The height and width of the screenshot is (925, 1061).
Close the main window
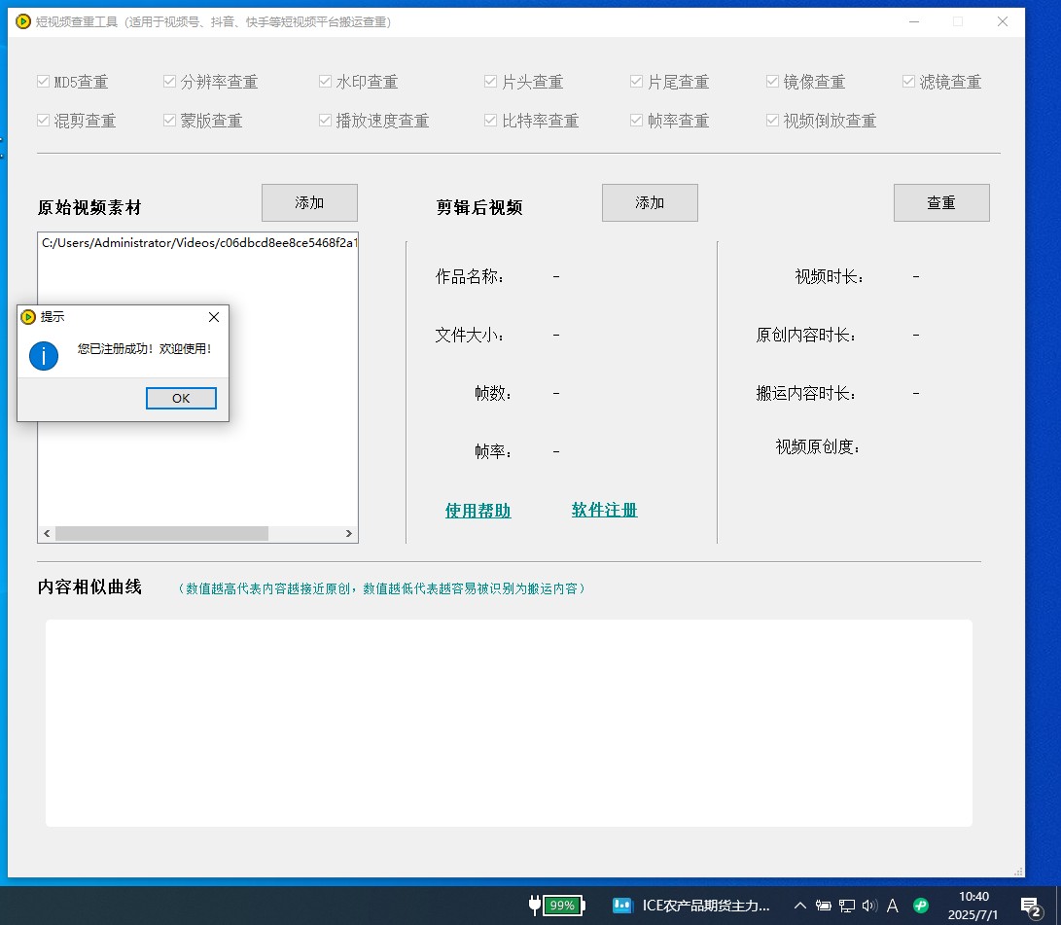tap(1002, 21)
